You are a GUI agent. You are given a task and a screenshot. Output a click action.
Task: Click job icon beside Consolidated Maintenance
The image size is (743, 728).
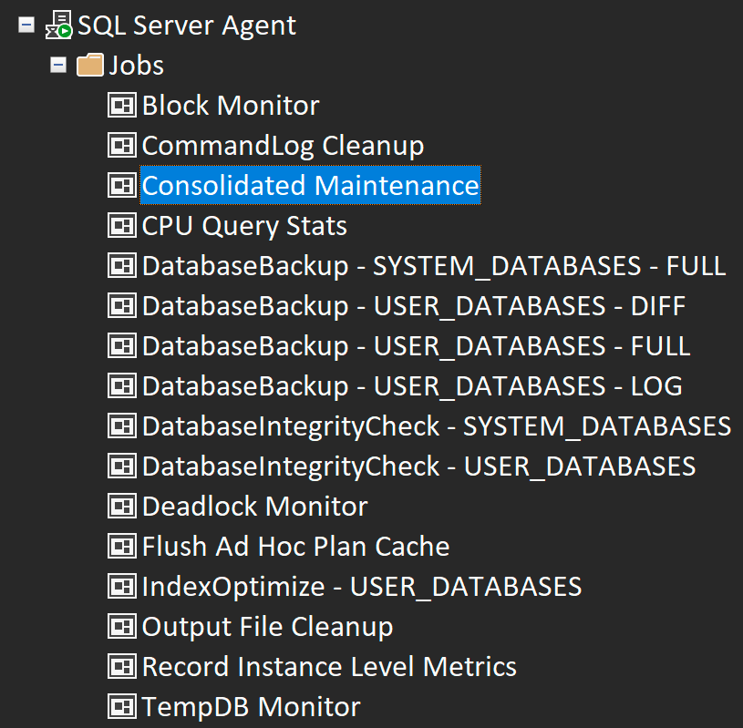tap(122, 185)
